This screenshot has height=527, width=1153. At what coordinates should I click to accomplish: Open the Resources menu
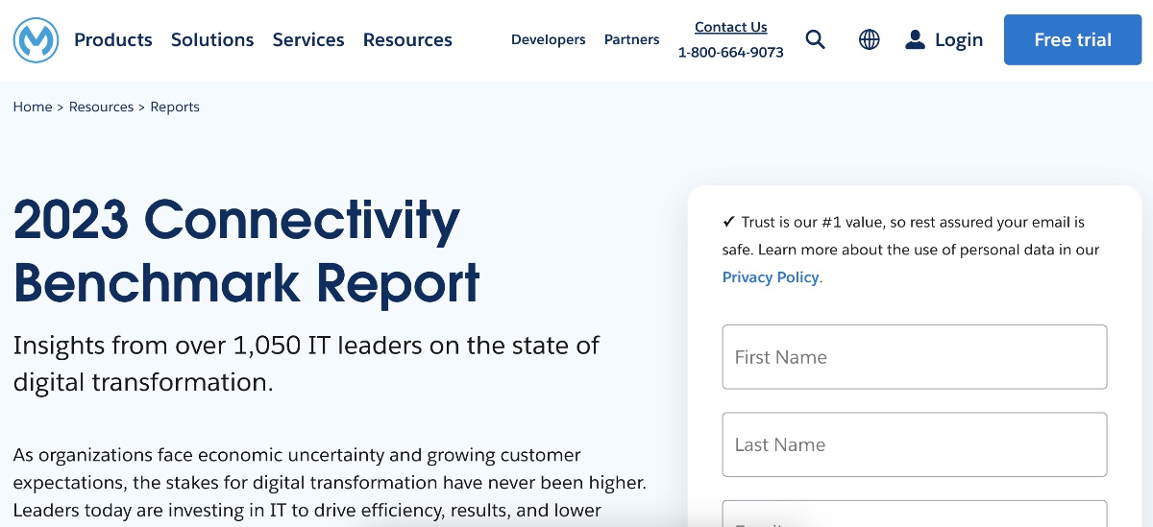point(407,39)
